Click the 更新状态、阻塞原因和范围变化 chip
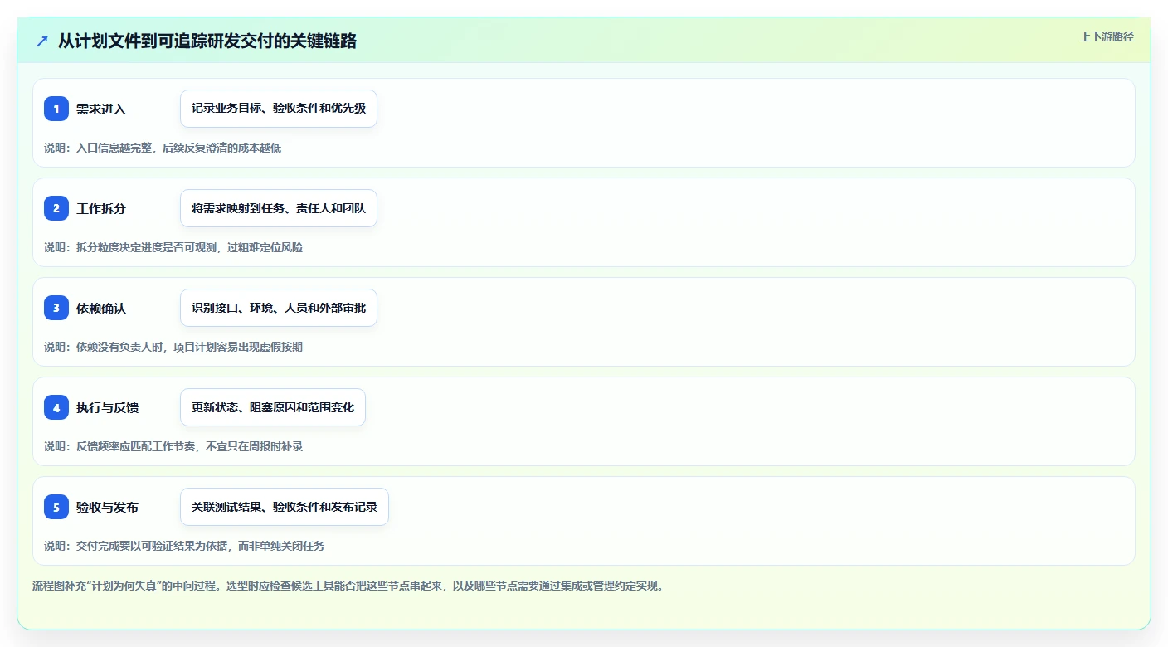Viewport: 1168px width, 647px height. (x=273, y=407)
